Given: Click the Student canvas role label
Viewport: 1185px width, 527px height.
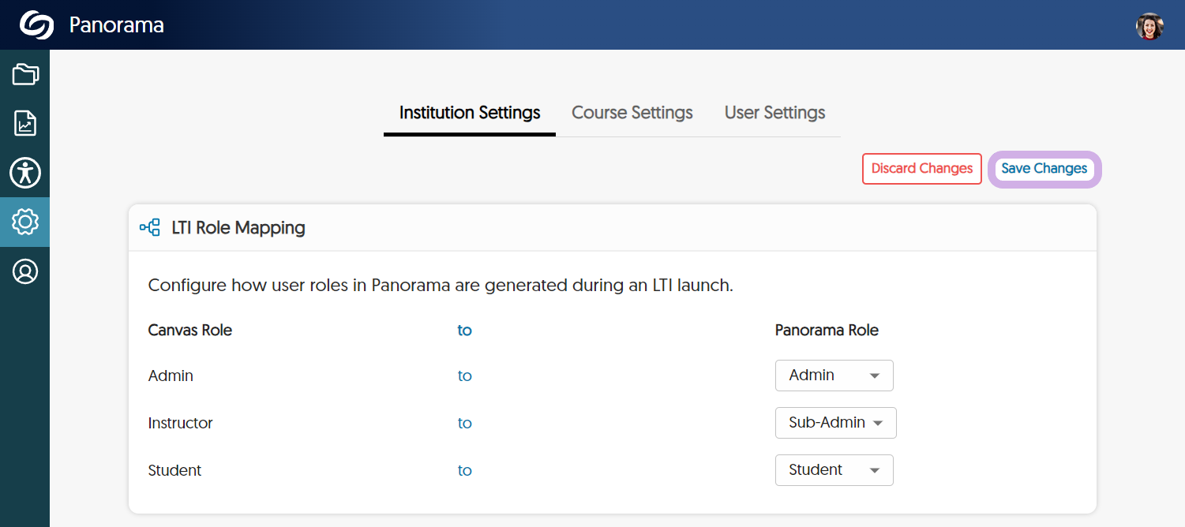Looking at the screenshot, I should (x=175, y=471).
